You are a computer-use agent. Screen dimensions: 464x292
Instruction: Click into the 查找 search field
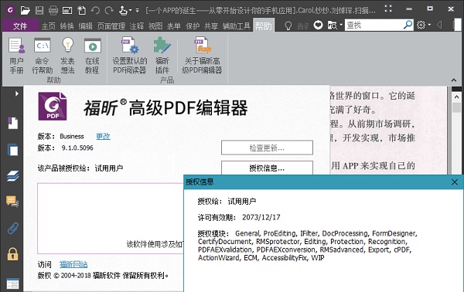point(374,25)
